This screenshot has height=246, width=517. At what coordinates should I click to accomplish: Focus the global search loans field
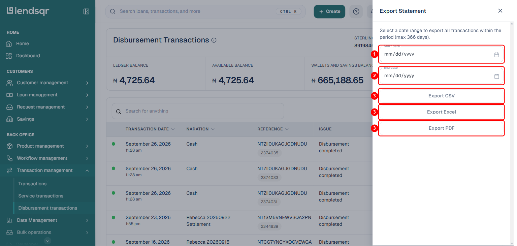205,11
